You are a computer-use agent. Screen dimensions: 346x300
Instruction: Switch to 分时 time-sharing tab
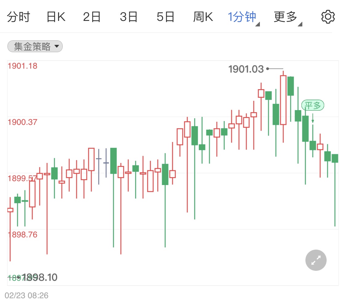point(18,17)
